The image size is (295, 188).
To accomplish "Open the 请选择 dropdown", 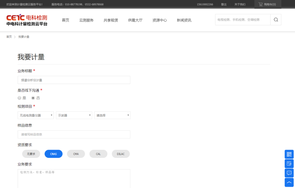I will pyautogui.click(x=112, y=115).
